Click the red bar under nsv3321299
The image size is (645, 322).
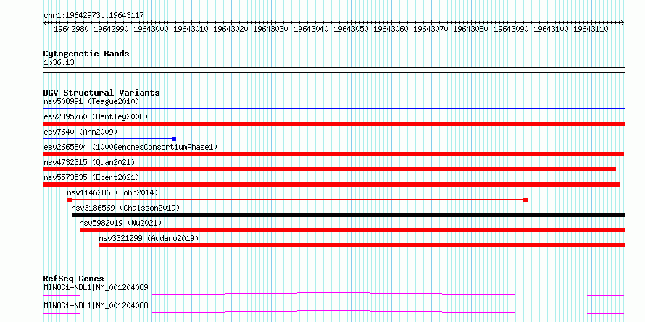coord(362,245)
